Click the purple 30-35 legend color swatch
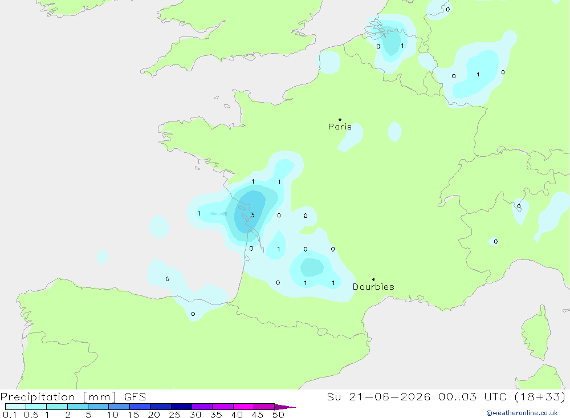 pyautogui.click(x=202, y=407)
